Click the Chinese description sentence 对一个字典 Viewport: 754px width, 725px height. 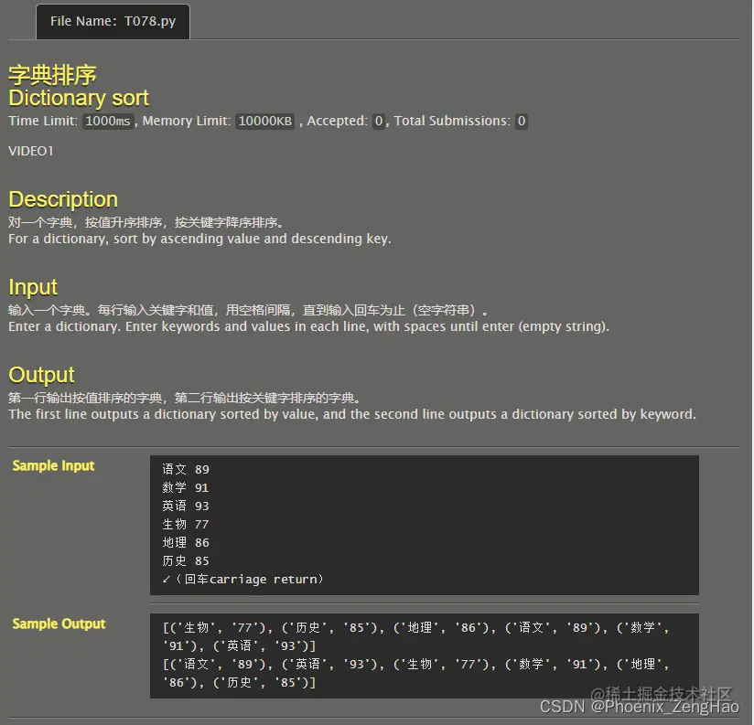(146, 222)
